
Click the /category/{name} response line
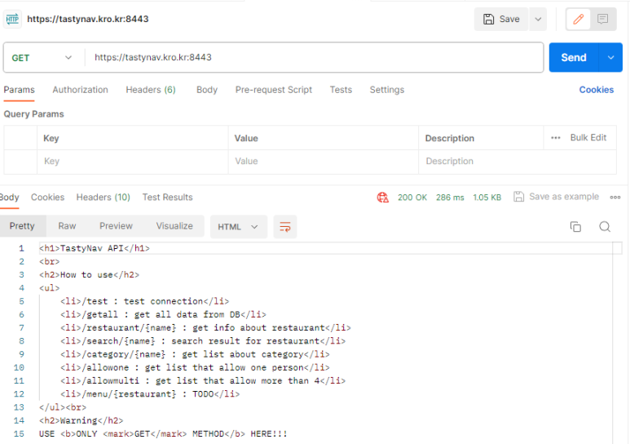pyautogui.click(x=195, y=354)
